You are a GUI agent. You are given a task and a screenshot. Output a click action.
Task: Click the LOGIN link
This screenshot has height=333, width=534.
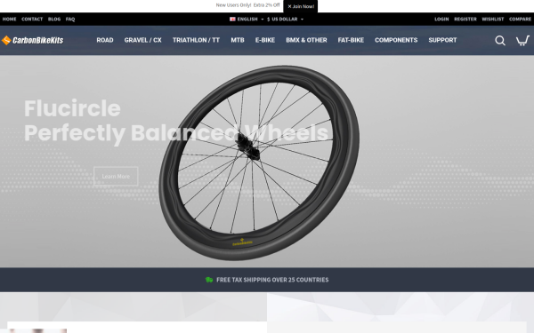click(x=441, y=19)
